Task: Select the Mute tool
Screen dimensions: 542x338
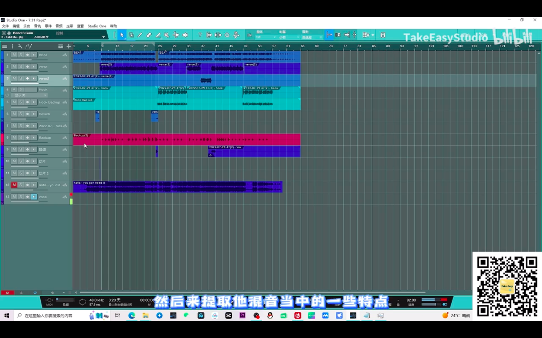Action: pos(167,35)
